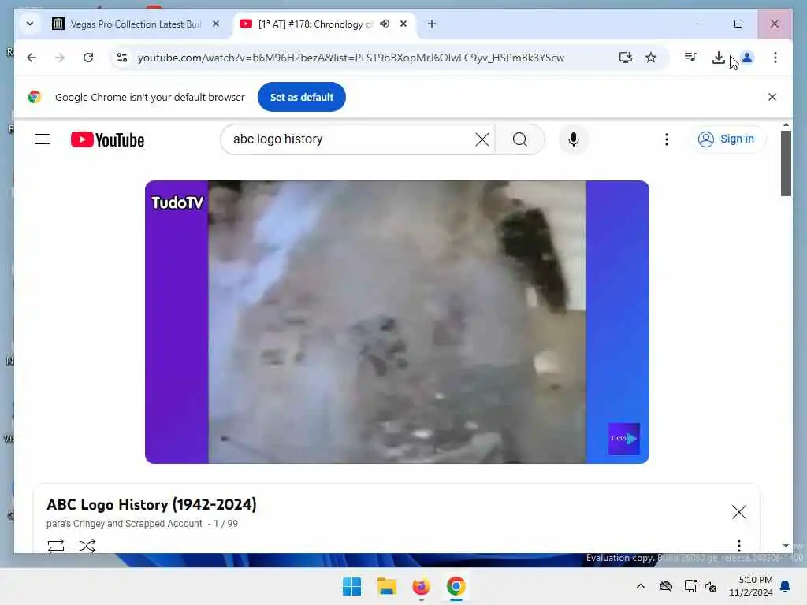Open the Windows Start menu
The image size is (807, 605).
pos(352,586)
